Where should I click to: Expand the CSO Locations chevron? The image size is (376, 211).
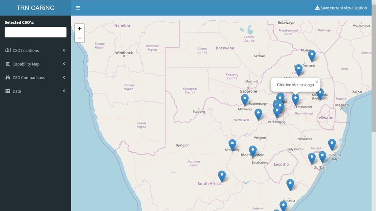pos(64,50)
